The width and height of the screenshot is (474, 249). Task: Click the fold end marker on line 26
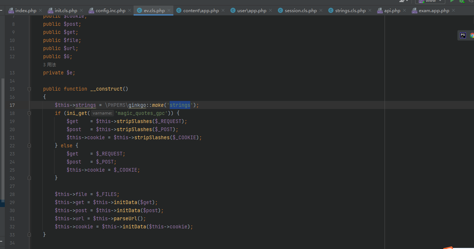coord(29,178)
